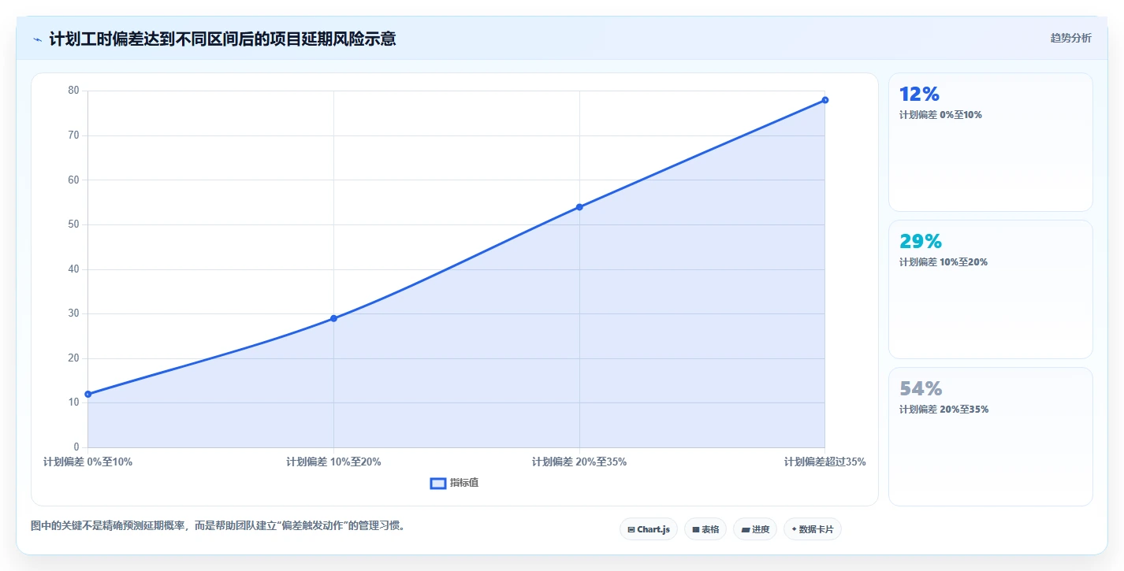Click the x-axis label 计划偏差 10%至20%

coord(333,462)
